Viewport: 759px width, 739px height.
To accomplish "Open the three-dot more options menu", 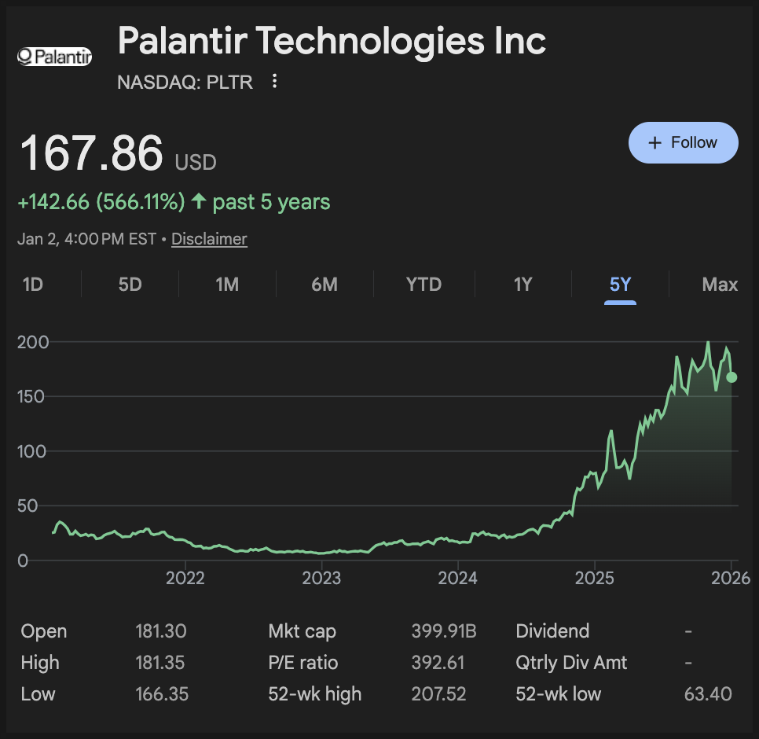I will [x=274, y=81].
